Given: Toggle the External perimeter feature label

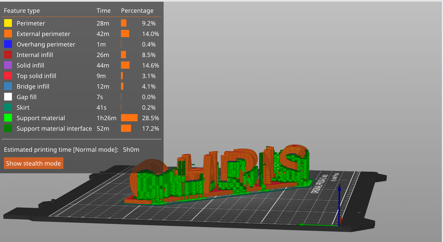Looking at the screenshot, I should (x=43, y=34).
